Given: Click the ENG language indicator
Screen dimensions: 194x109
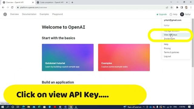Looking at the screenshot, I should point(175,107).
